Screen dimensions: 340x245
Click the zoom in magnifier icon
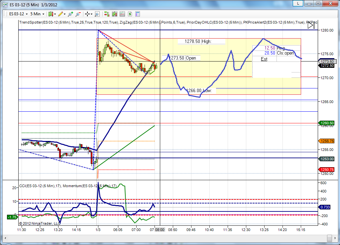tap(70, 14)
